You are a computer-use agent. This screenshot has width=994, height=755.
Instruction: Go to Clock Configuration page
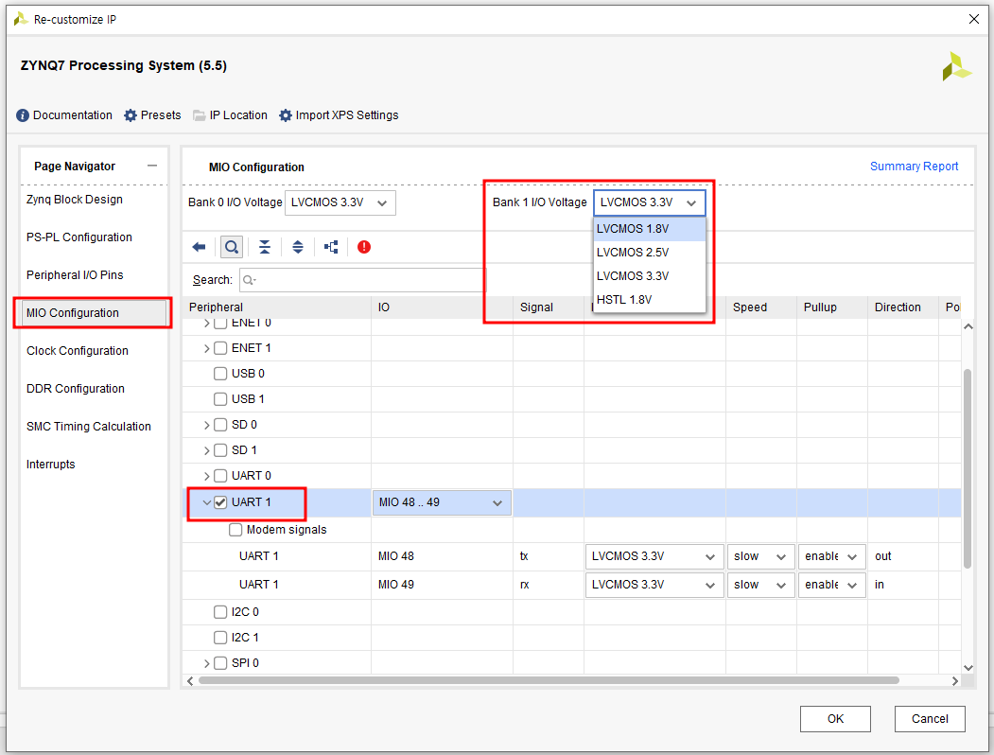(78, 351)
